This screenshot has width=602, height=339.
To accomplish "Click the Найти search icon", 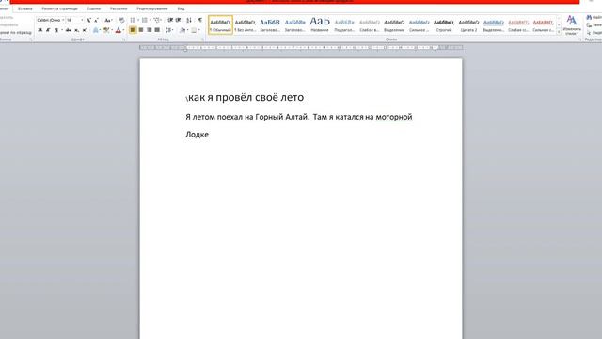I will point(589,18).
